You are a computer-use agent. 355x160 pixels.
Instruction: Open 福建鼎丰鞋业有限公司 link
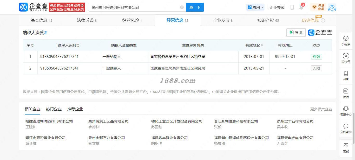tap(169, 138)
